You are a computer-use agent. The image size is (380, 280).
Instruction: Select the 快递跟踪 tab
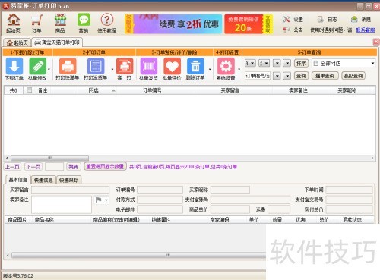pyautogui.click(x=68, y=180)
